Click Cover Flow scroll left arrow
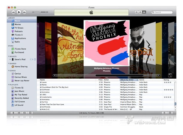The width and height of the screenshot is (183, 135). coord(54,75)
